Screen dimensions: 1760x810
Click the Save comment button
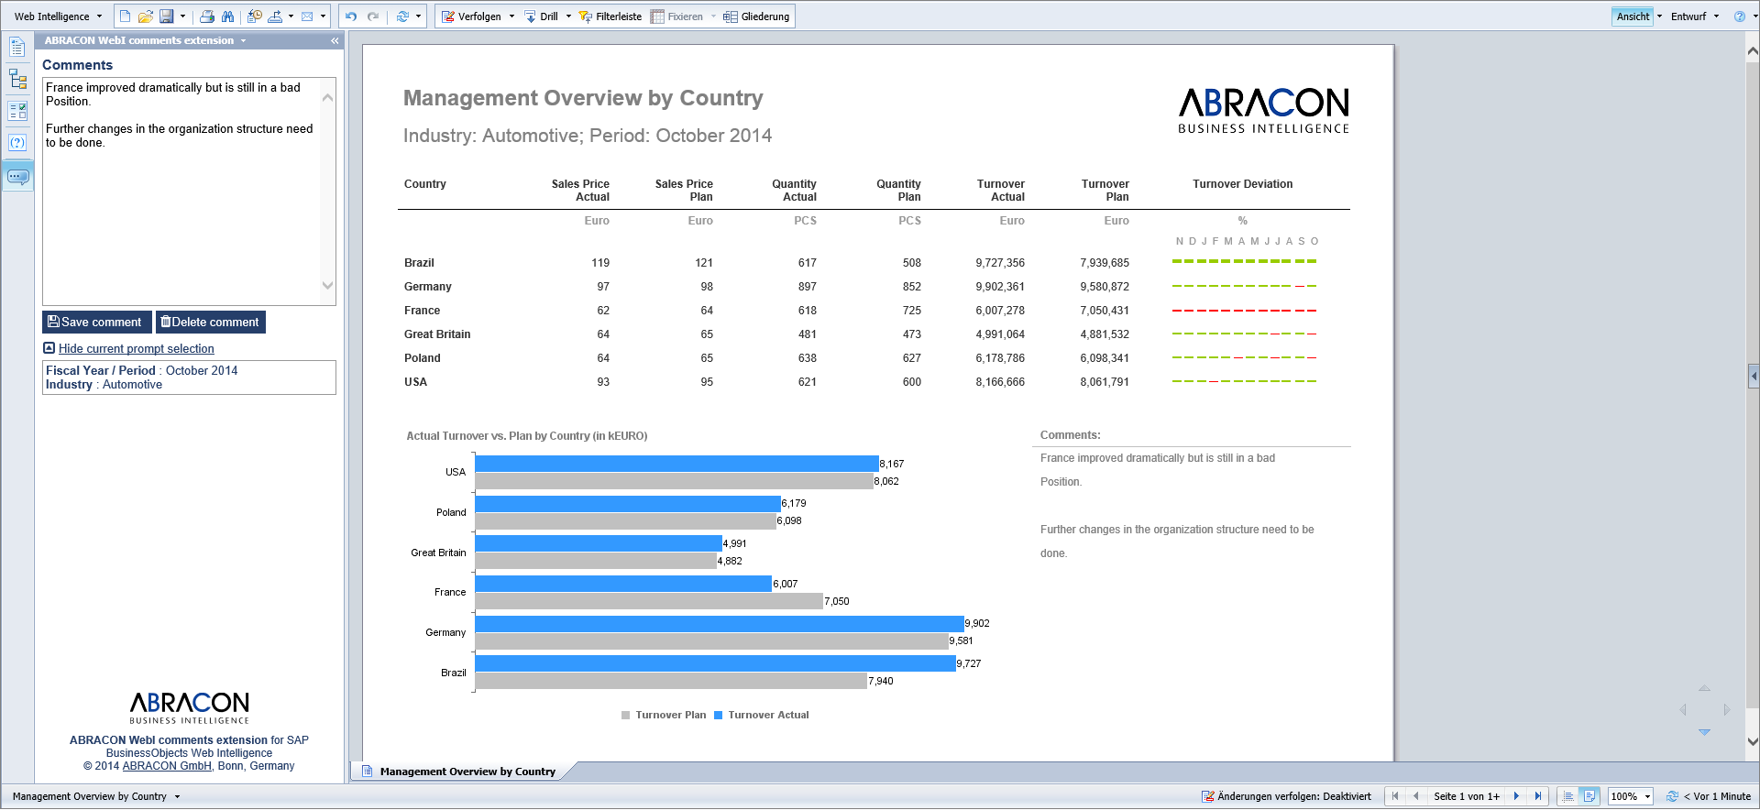[96, 322]
